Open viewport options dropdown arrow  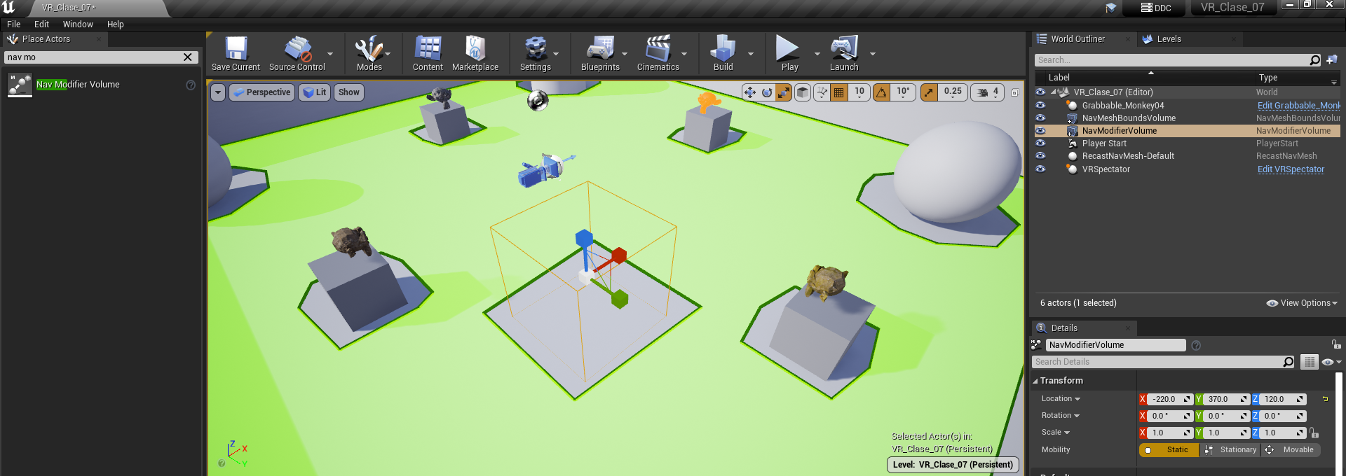(x=218, y=92)
